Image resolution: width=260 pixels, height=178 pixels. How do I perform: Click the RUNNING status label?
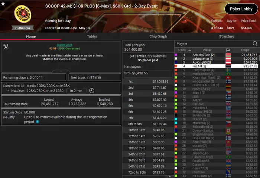coord(23,28)
